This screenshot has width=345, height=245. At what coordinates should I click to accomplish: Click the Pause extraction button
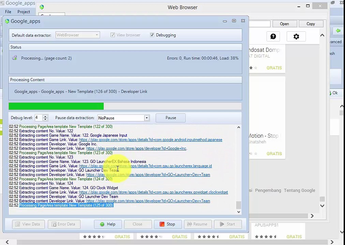pos(170,118)
